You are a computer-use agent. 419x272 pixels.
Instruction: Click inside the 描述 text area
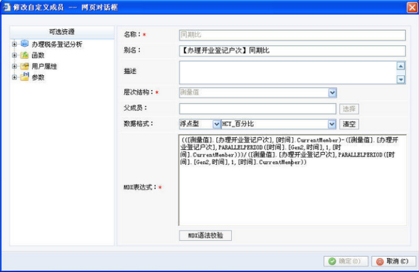[x=288, y=73]
